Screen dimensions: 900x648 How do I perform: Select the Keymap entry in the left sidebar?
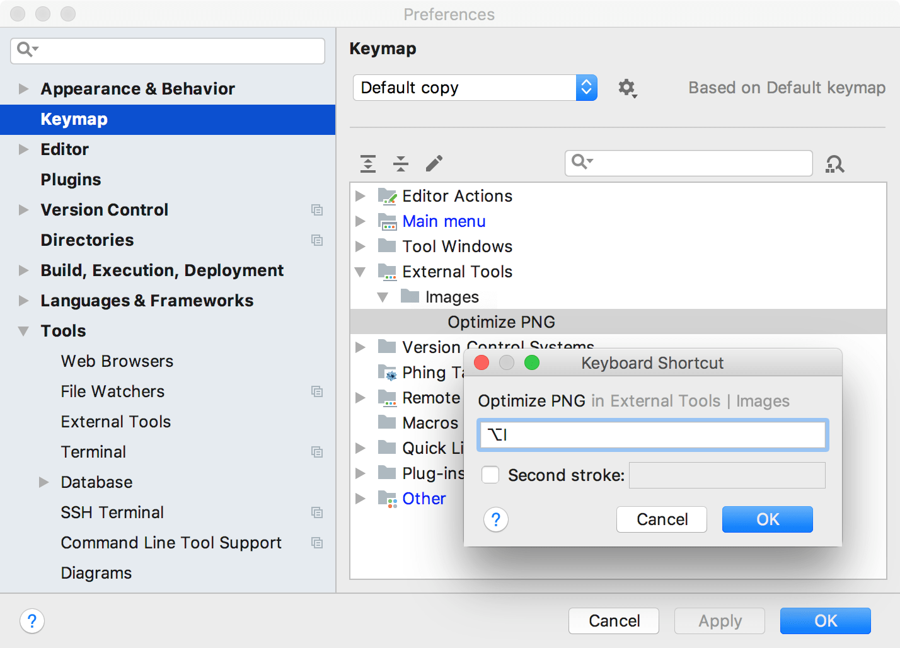(73, 119)
